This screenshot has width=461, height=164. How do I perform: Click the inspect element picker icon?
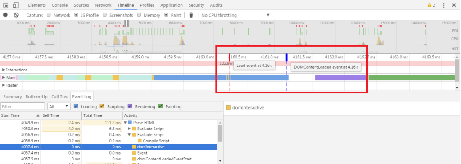coord(6,5)
